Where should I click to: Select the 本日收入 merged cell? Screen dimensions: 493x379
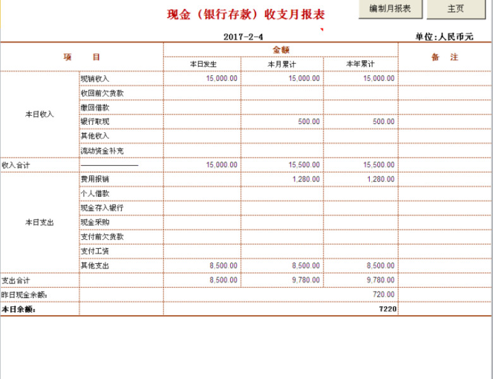[x=40, y=115]
